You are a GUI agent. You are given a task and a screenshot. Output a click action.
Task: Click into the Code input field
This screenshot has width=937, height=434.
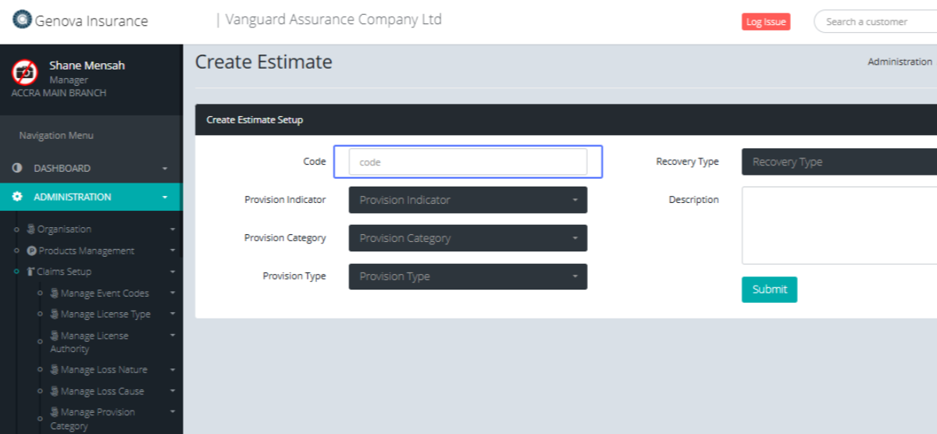coord(468,162)
